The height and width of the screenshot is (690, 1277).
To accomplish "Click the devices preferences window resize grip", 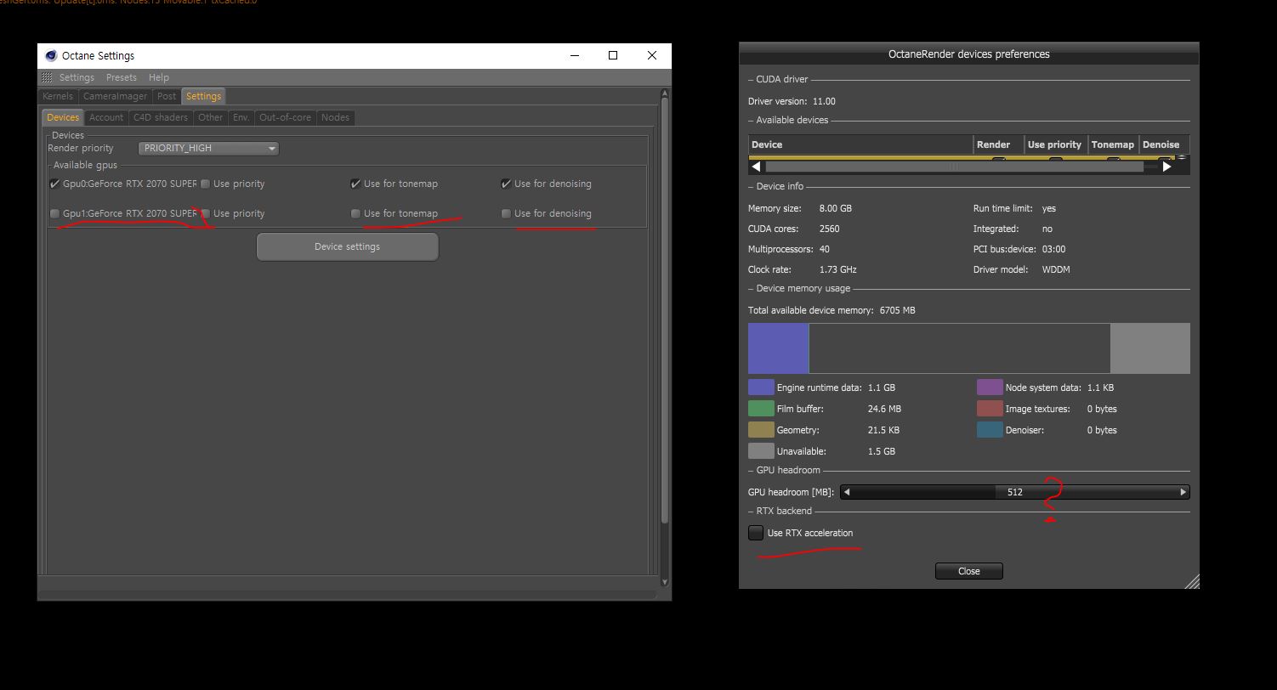I will (1192, 581).
